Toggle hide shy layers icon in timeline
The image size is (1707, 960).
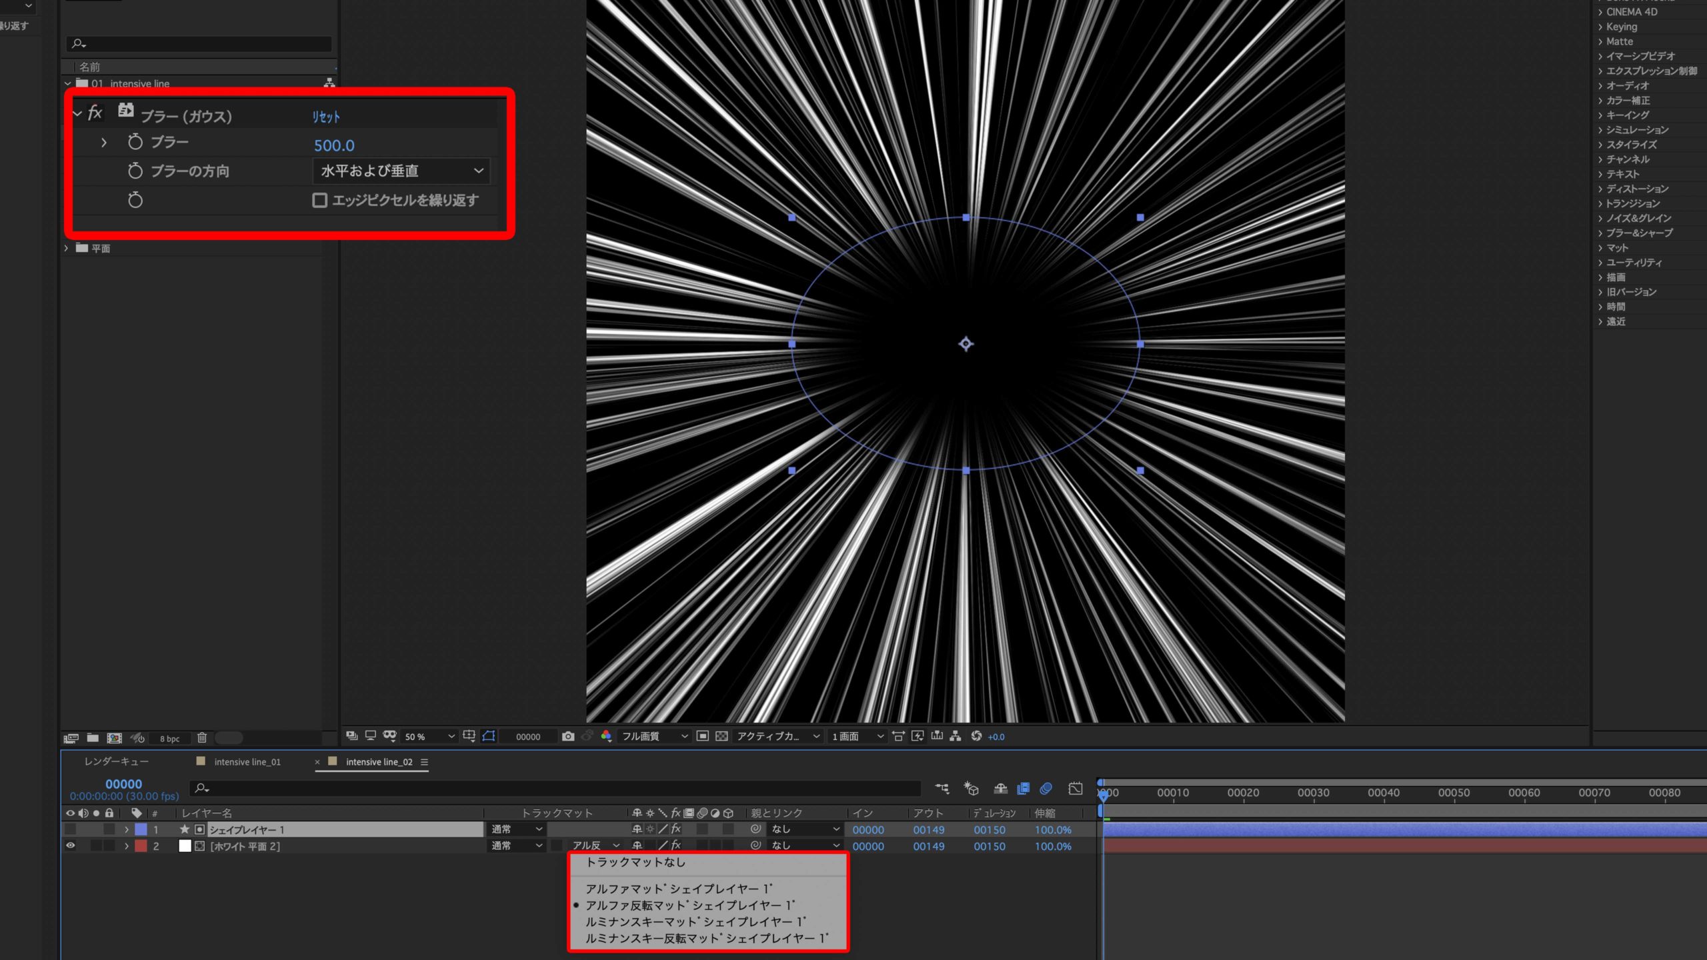[x=1000, y=789]
